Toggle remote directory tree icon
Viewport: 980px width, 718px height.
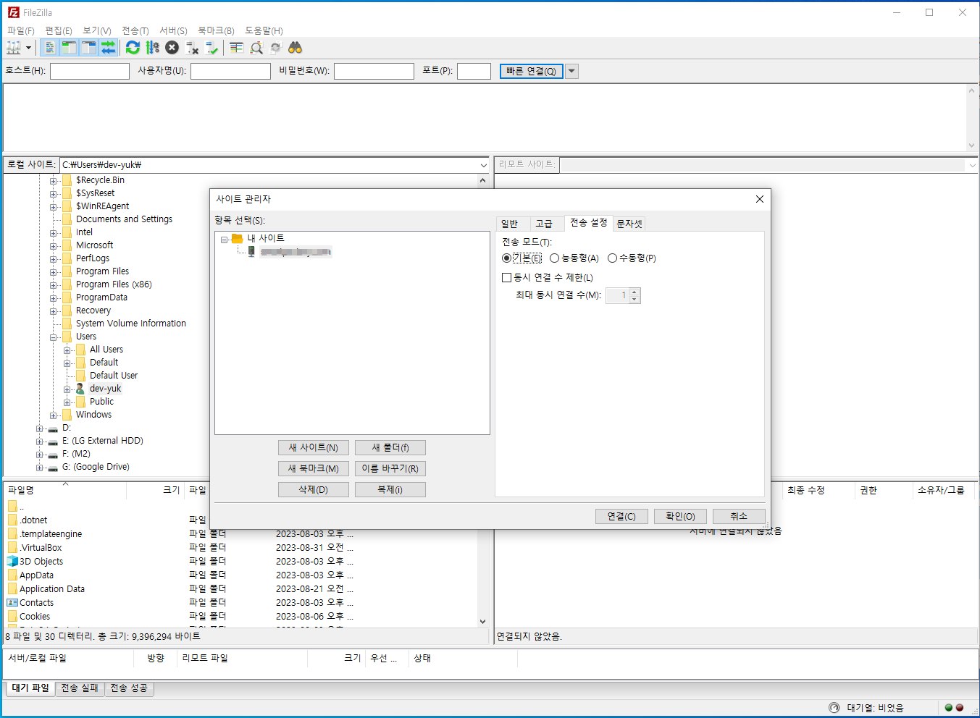pos(88,48)
